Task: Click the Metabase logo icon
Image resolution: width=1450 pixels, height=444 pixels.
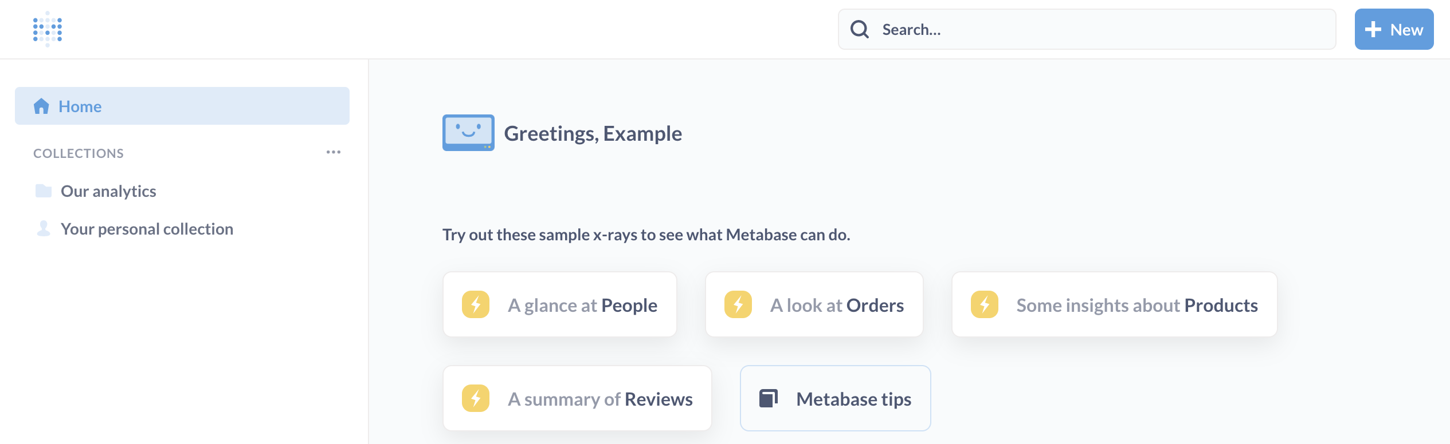Action: pyautogui.click(x=48, y=29)
